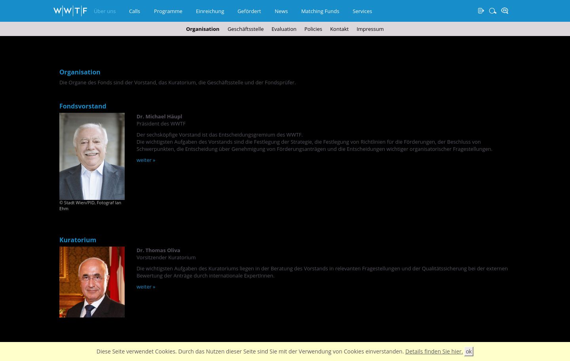
Task: Follow 'weiter »' under Dr. Michael Häupl
Action: tap(146, 160)
